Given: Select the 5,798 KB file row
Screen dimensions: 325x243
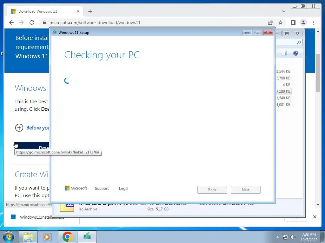Looking at the screenshot, I should (x=283, y=78).
